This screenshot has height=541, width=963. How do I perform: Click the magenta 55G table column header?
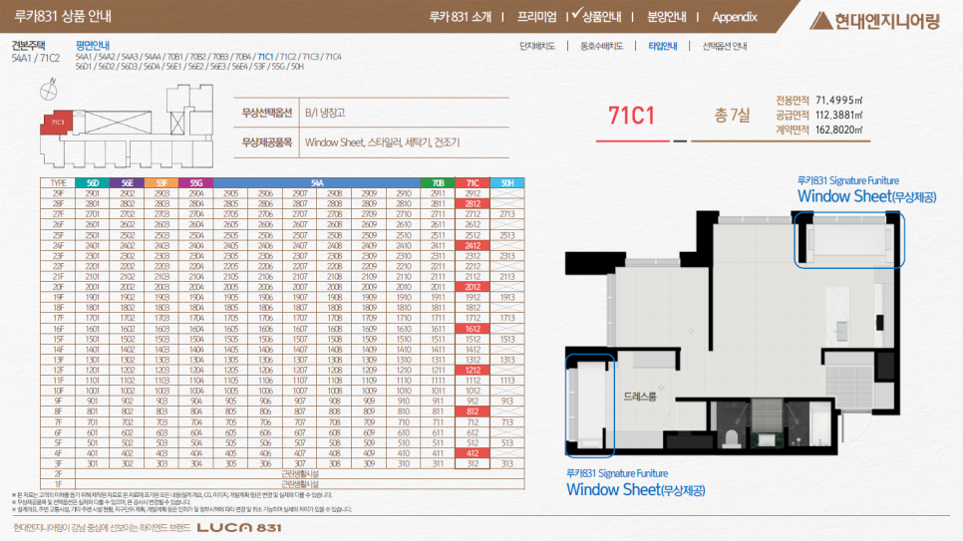click(196, 183)
